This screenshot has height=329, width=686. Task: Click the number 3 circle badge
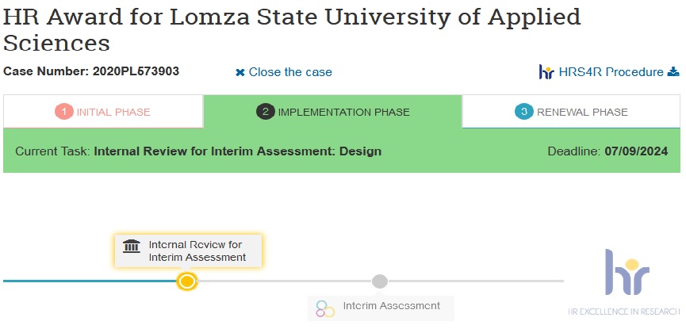[x=523, y=112]
